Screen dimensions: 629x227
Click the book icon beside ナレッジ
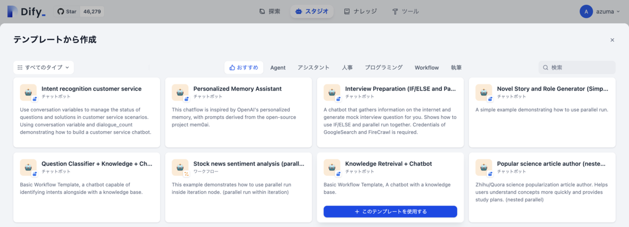point(346,11)
